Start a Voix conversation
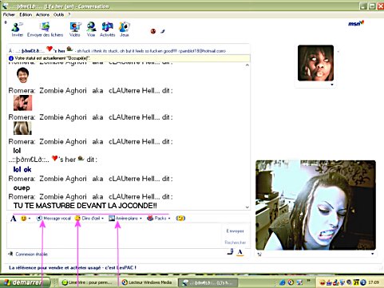Image resolution: width=384 pixels, height=288 pixels. (91, 27)
